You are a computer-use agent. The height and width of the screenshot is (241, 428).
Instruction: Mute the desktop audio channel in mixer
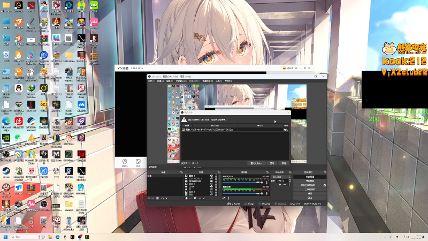click(x=262, y=193)
